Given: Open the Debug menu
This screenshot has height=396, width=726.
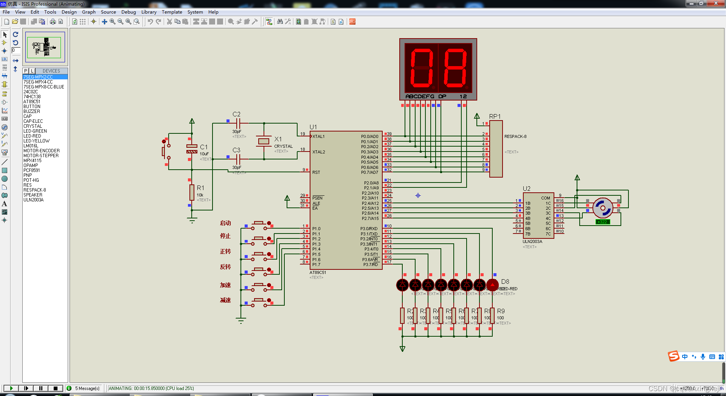Looking at the screenshot, I should coord(129,12).
